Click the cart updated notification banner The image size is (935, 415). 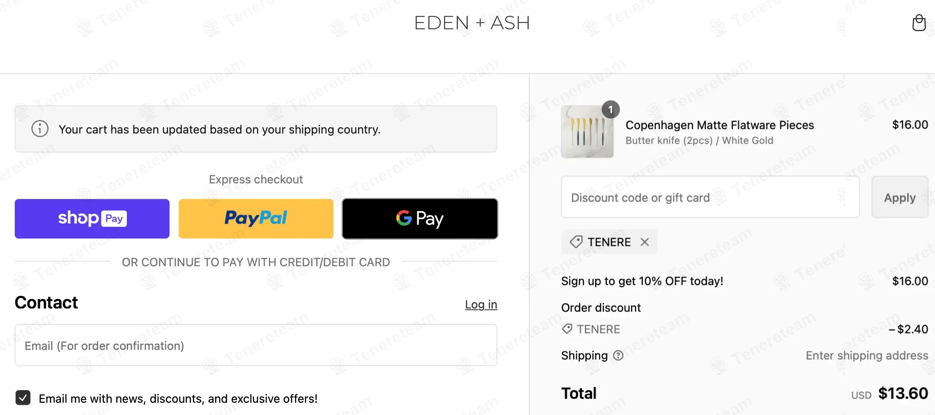pyautogui.click(x=256, y=129)
